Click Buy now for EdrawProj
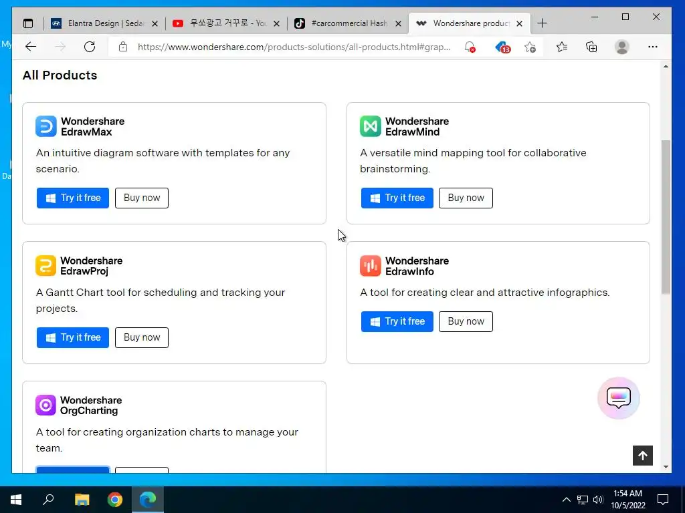685x513 pixels. (142, 337)
